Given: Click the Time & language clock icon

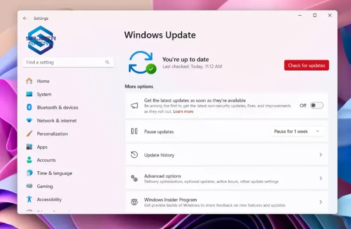Looking at the screenshot, I should 29,173.
